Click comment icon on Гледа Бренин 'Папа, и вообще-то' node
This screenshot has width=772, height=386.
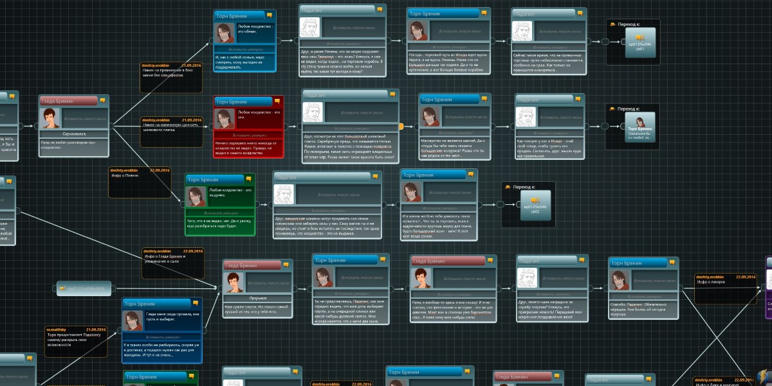coord(491,261)
